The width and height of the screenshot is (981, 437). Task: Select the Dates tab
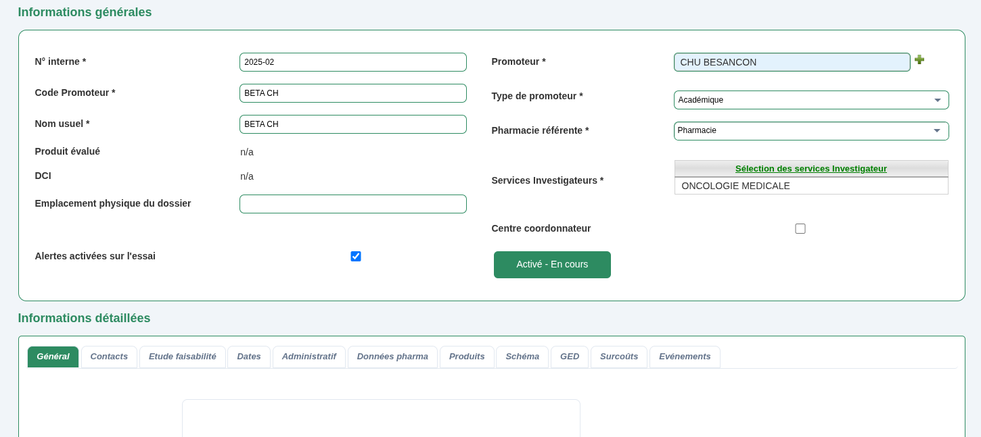(248, 357)
